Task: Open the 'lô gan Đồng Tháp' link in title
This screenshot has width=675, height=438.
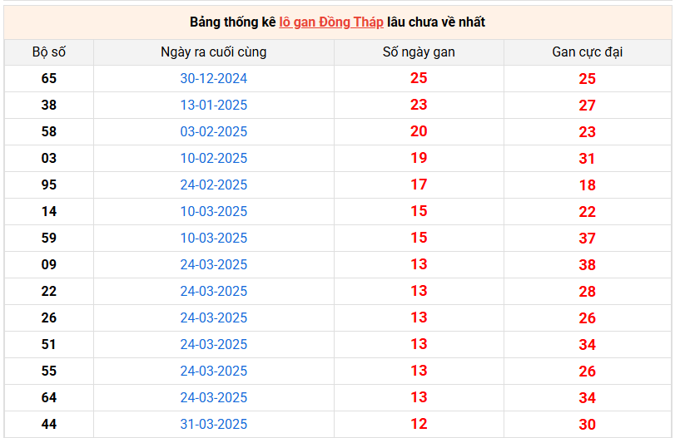Action: [331, 22]
